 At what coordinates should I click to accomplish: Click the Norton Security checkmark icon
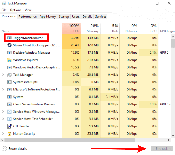10,134
